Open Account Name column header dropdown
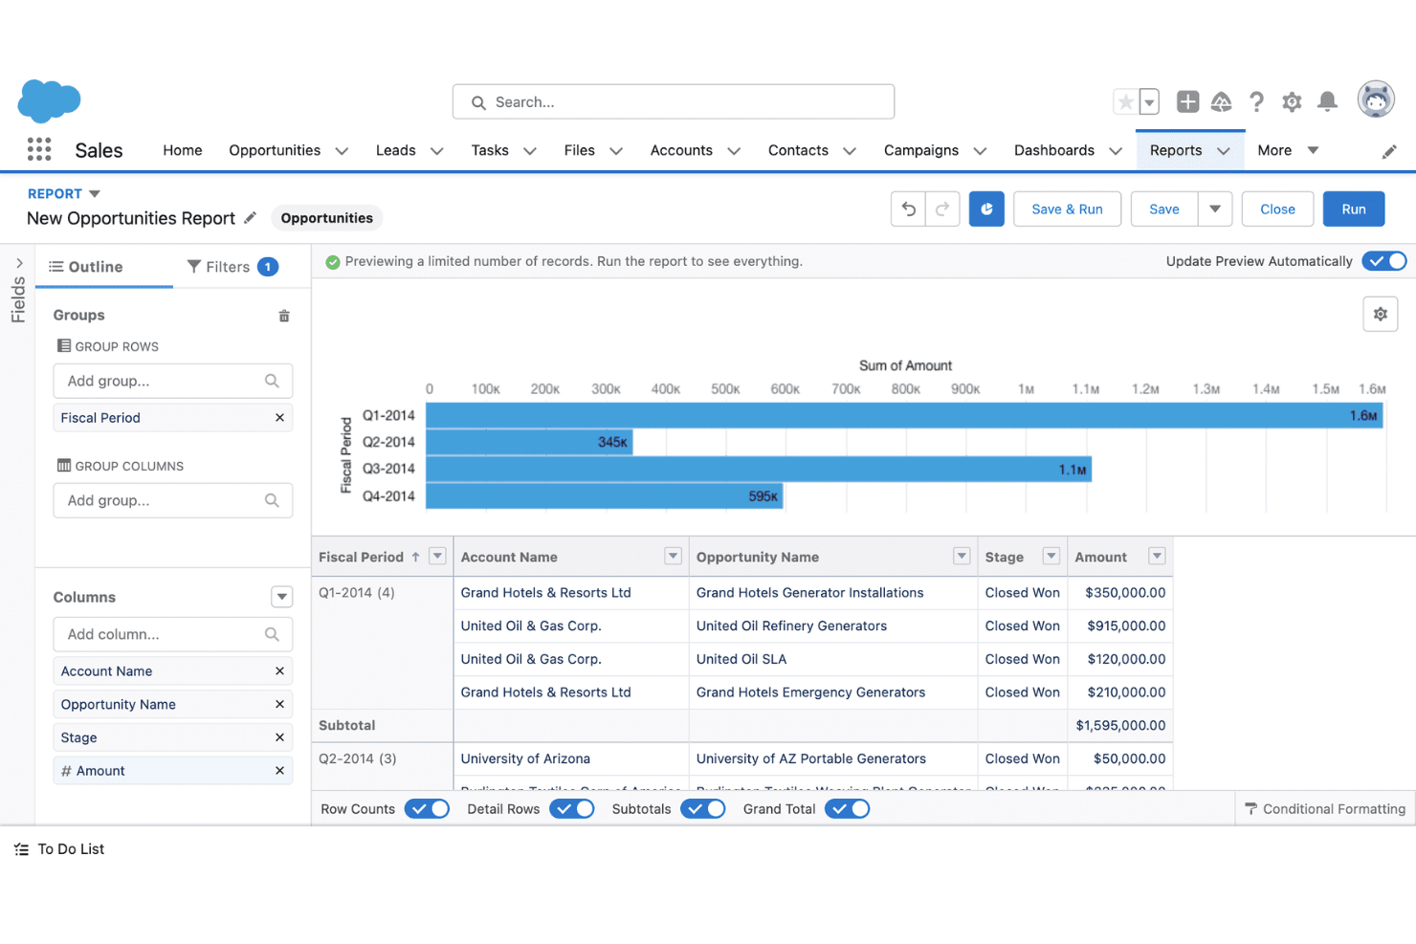 click(x=674, y=557)
